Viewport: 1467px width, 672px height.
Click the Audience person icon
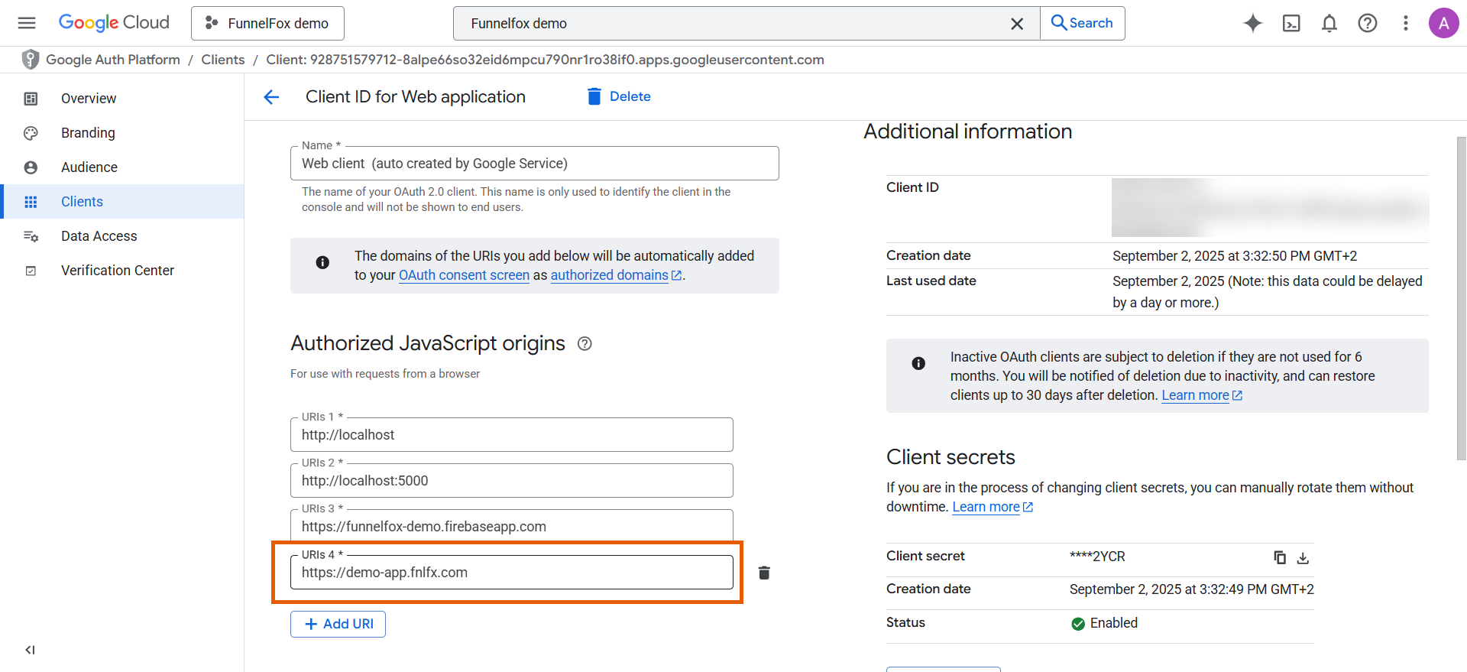tap(31, 167)
